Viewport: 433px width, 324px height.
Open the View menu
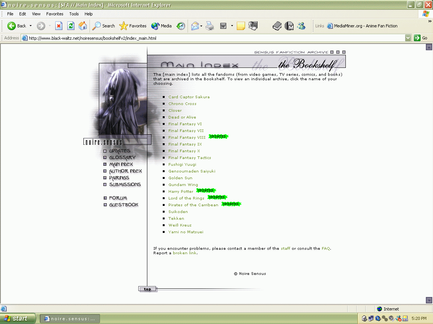(x=36, y=14)
